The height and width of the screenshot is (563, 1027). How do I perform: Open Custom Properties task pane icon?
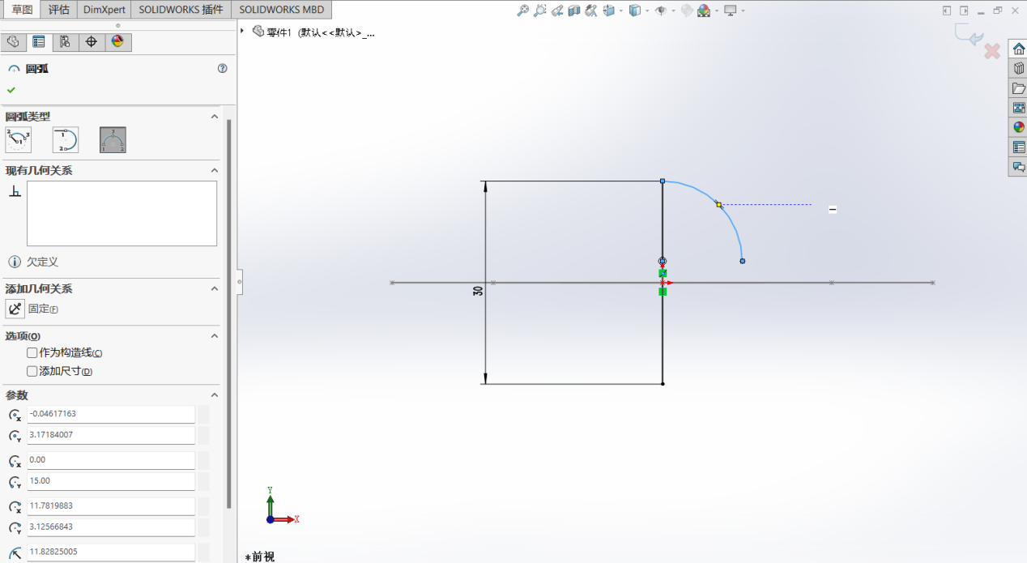[1018, 147]
